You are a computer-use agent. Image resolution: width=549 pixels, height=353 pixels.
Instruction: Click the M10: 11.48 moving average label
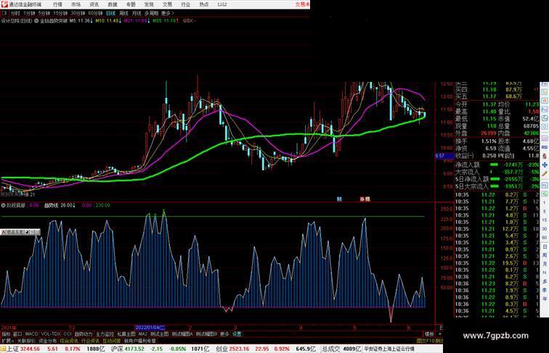(x=107, y=21)
